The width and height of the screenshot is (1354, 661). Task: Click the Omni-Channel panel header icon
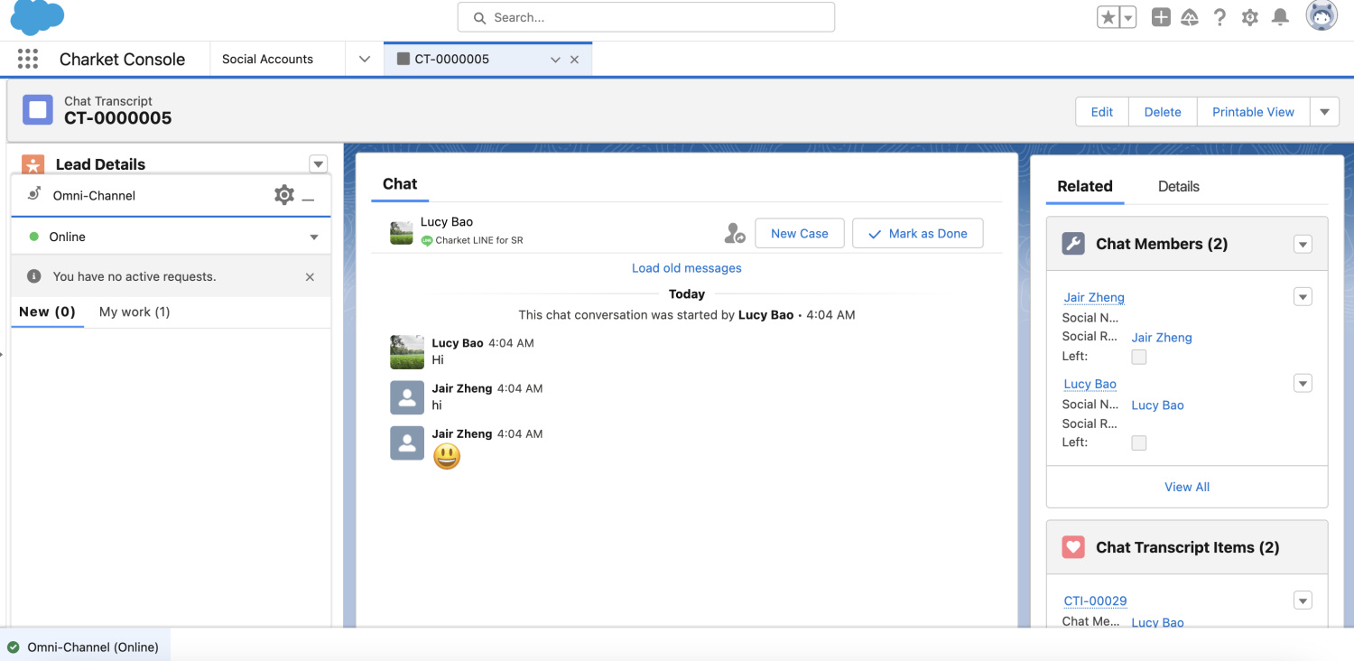[x=34, y=194]
